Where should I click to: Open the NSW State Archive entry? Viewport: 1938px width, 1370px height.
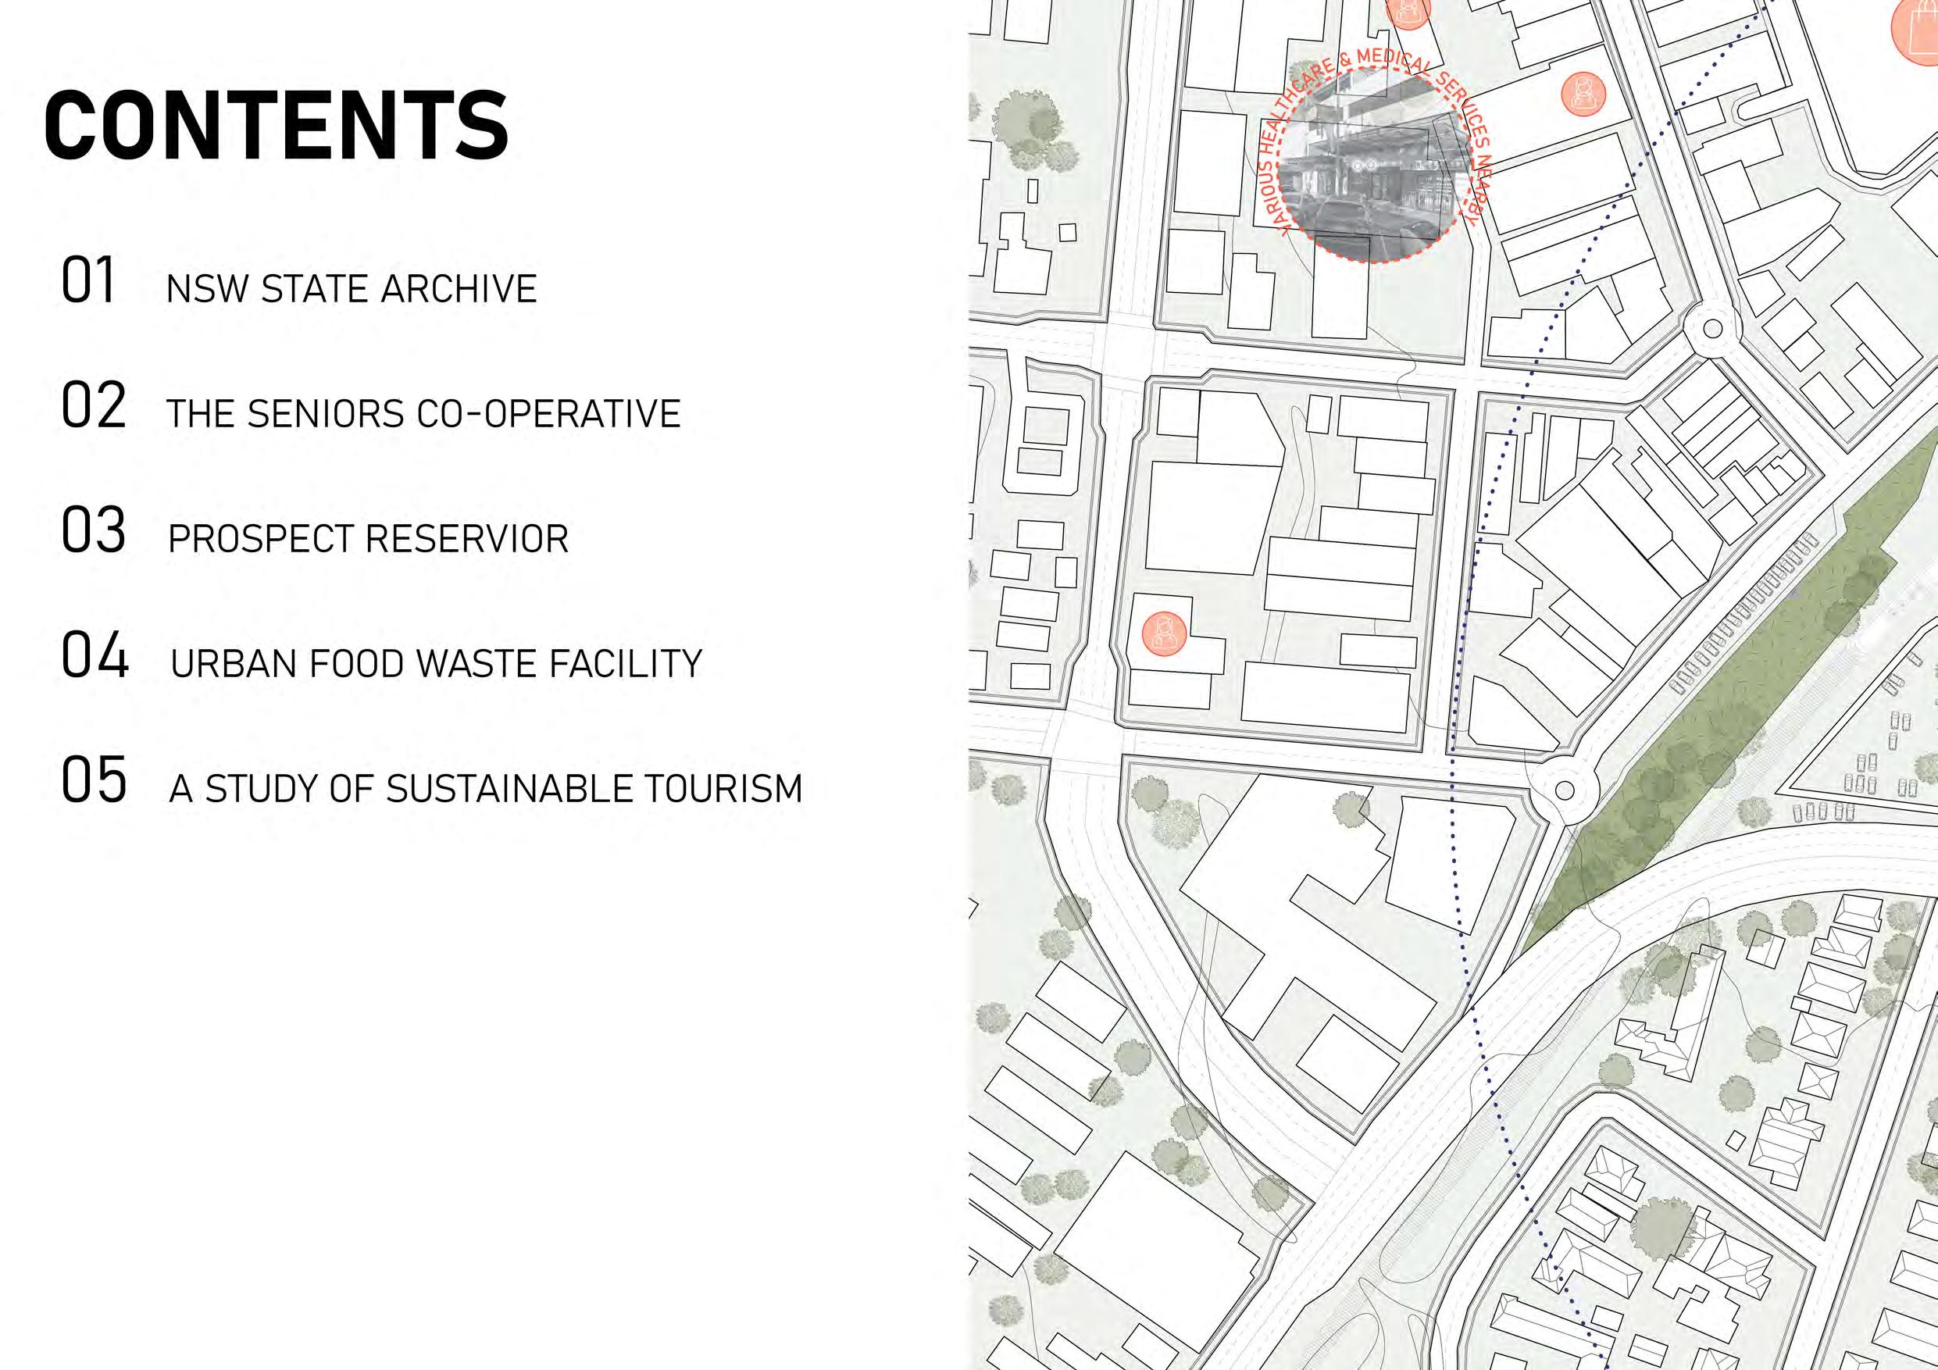pyautogui.click(x=352, y=290)
